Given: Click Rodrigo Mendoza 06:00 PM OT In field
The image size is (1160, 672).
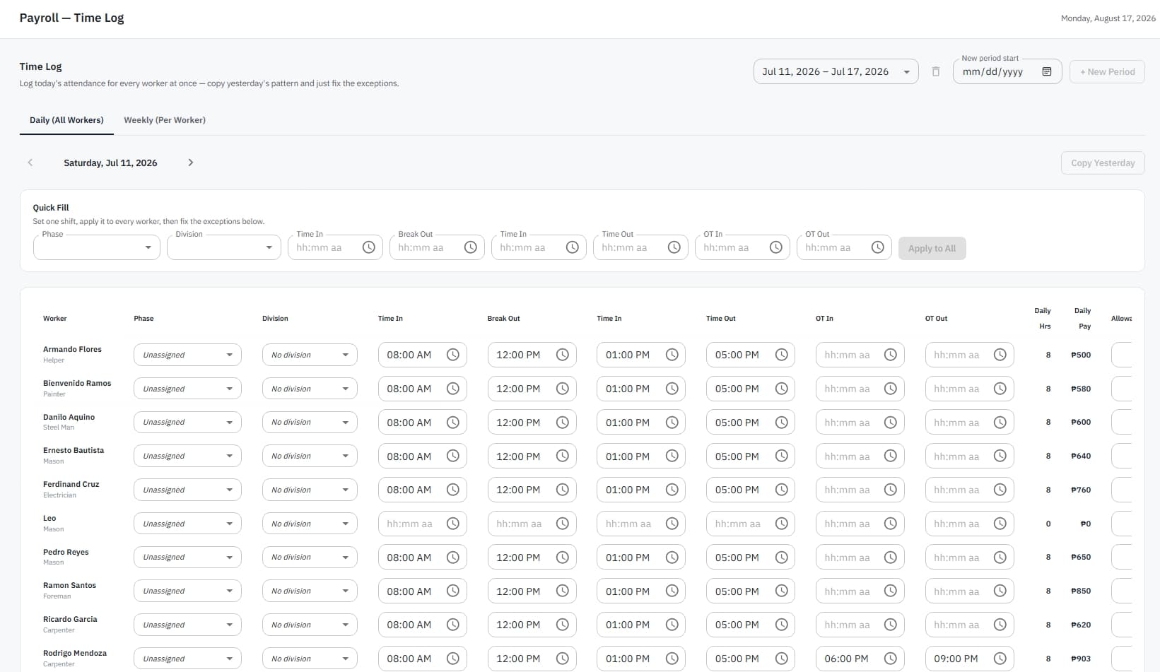Looking at the screenshot, I should click(x=860, y=659).
